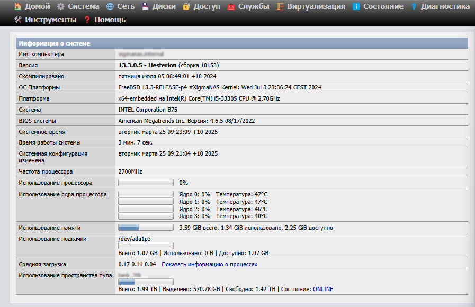Image resolution: width=475 pixels, height=307 pixels.
Task: Click the blue info icon beside Состояние
Action: point(356,6)
